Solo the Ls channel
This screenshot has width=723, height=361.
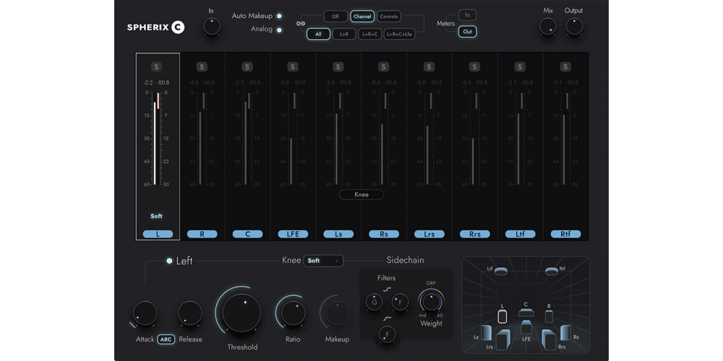tap(338, 66)
